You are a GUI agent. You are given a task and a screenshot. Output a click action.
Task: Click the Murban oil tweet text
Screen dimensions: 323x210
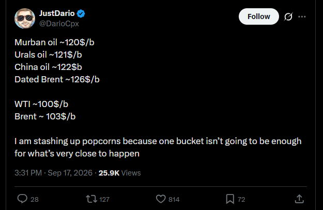(158, 98)
